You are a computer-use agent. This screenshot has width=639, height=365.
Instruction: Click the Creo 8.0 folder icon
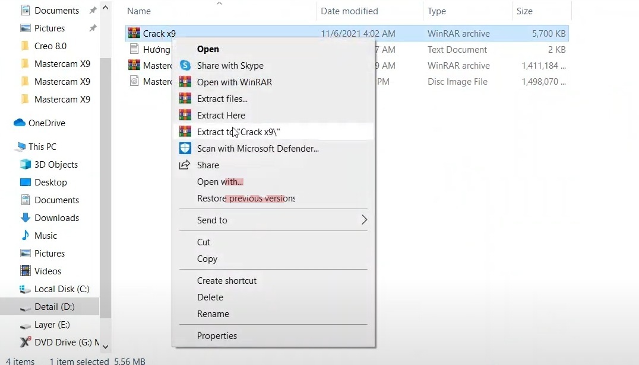coord(26,46)
